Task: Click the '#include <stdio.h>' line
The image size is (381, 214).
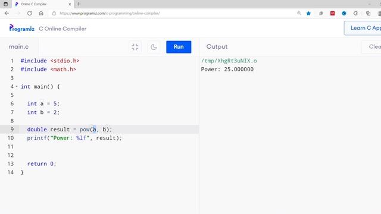Action: coord(50,61)
